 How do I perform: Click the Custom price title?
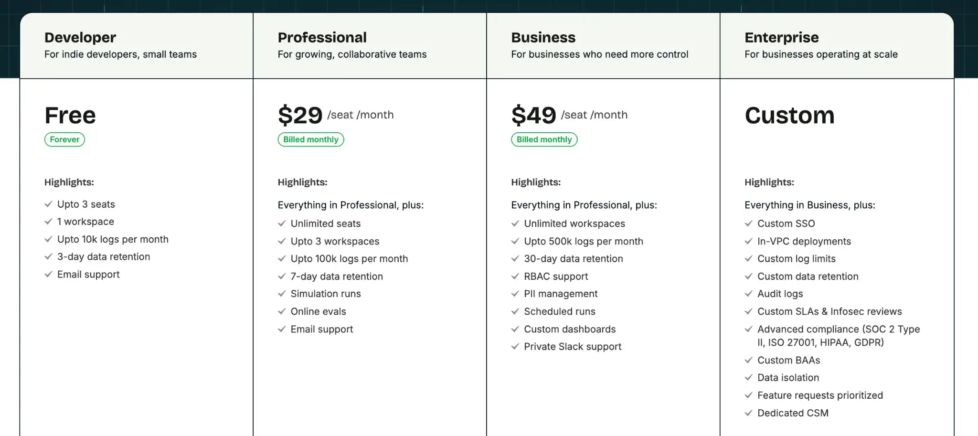pos(789,116)
